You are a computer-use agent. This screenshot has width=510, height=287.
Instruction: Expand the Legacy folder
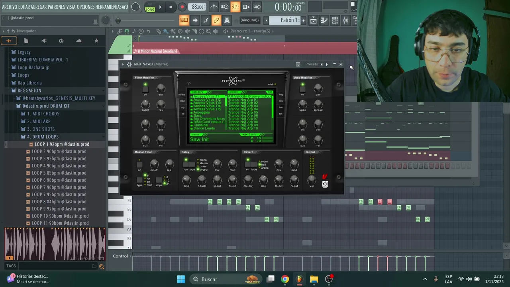click(24, 52)
